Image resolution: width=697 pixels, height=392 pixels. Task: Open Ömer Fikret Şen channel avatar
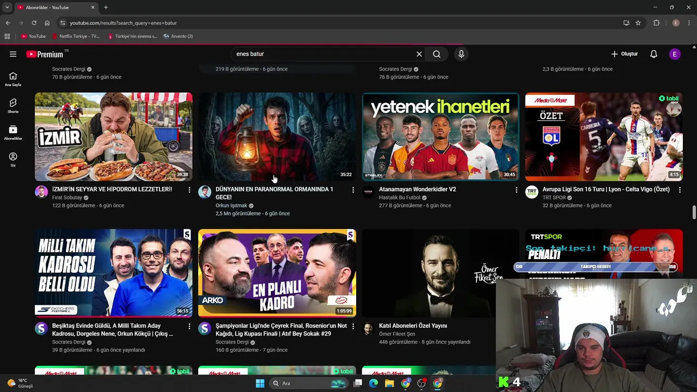pyautogui.click(x=368, y=328)
